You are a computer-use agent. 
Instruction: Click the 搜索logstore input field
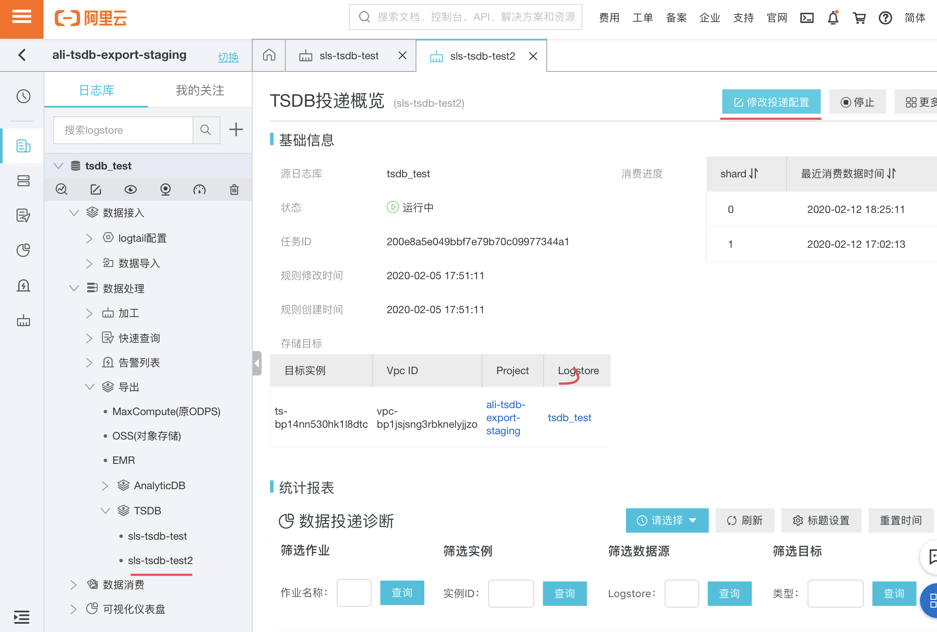click(x=123, y=130)
